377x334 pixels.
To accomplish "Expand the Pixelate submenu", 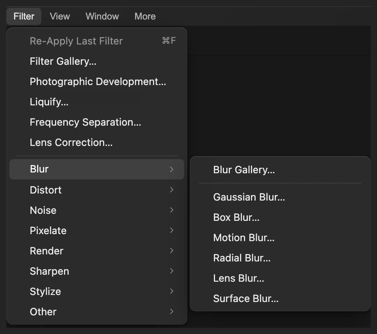I will tap(97, 230).
